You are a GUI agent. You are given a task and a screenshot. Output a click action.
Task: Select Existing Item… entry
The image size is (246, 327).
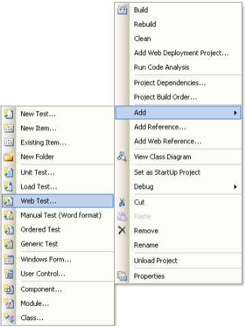[x=43, y=142]
